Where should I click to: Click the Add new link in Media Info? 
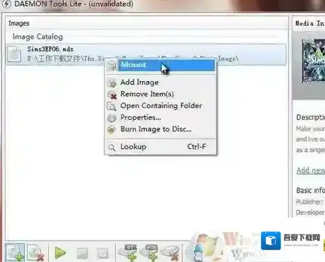(x=310, y=171)
